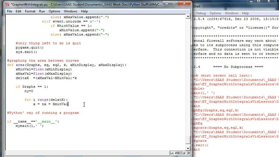
Task: Close the GrapherWithIntegrals editor window
Action: tap(184, 3)
